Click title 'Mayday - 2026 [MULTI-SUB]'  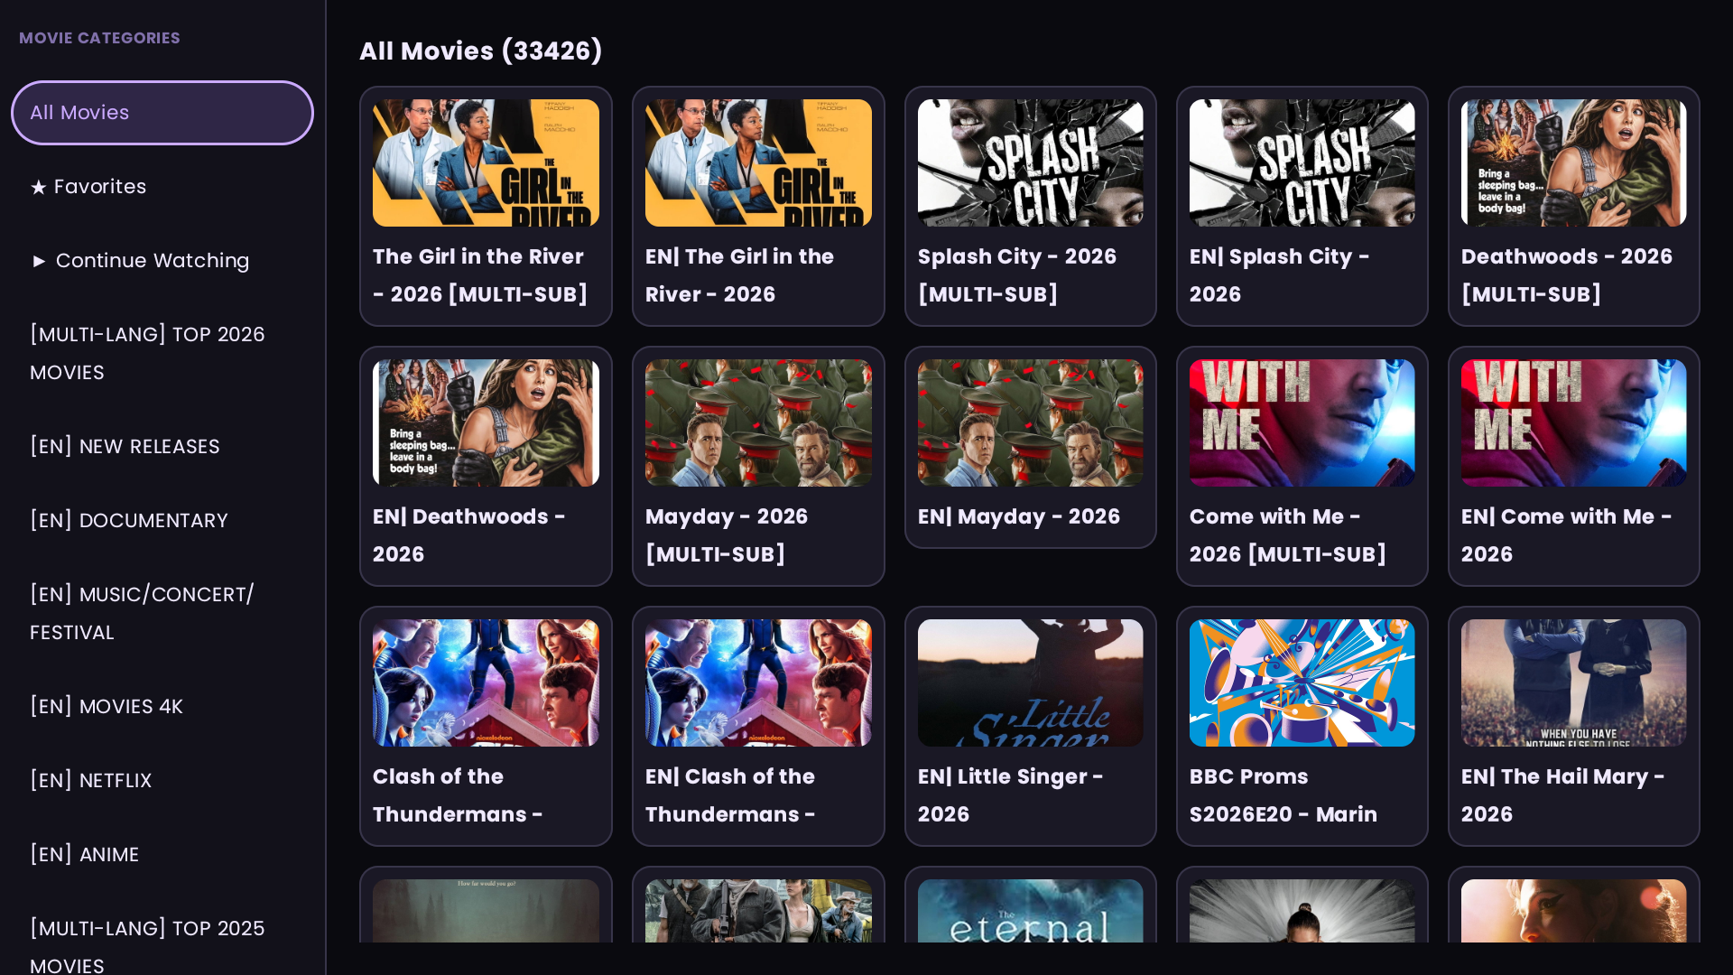[x=727, y=535]
